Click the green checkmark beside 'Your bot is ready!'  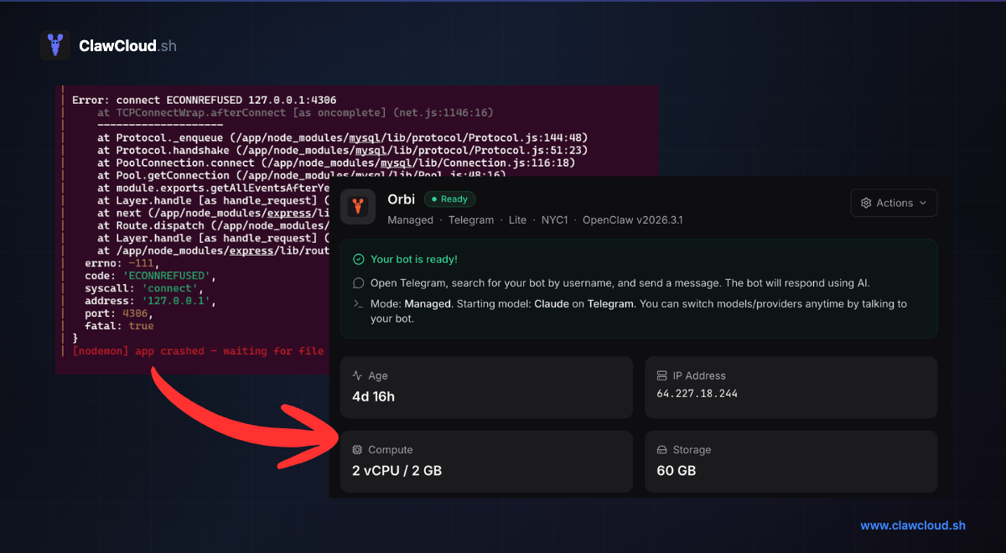pyautogui.click(x=358, y=260)
